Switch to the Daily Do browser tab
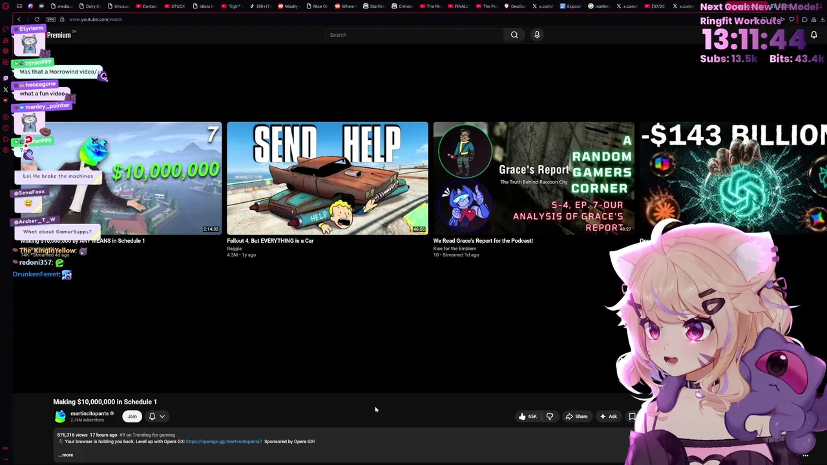The width and height of the screenshot is (827, 465). coord(90,6)
